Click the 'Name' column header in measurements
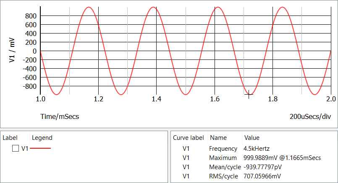 pyautogui.click(x=218, y=137)
